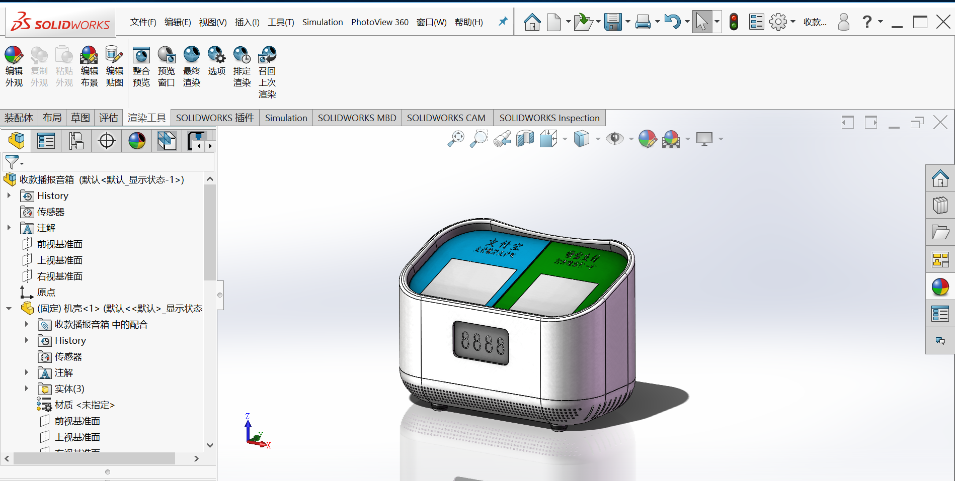Select 前视基准面 under the assembly root
Viewport: 955px width, 481px height.
(x=59, y=244)
